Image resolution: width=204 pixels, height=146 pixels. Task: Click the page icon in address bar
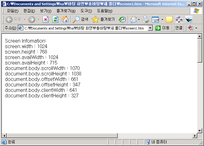pos(21,28)
